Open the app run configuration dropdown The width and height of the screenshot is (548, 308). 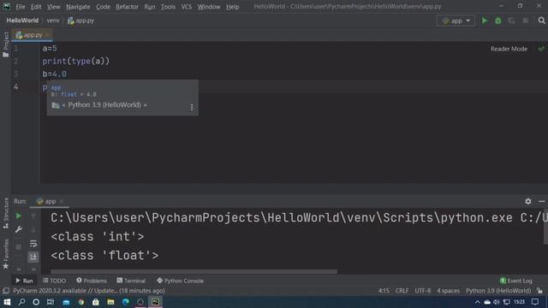[456, 21]
